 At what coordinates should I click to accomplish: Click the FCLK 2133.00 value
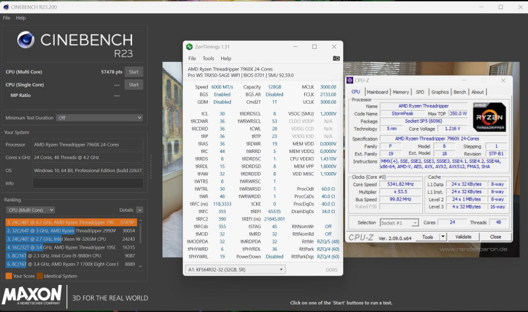(328, 94)
